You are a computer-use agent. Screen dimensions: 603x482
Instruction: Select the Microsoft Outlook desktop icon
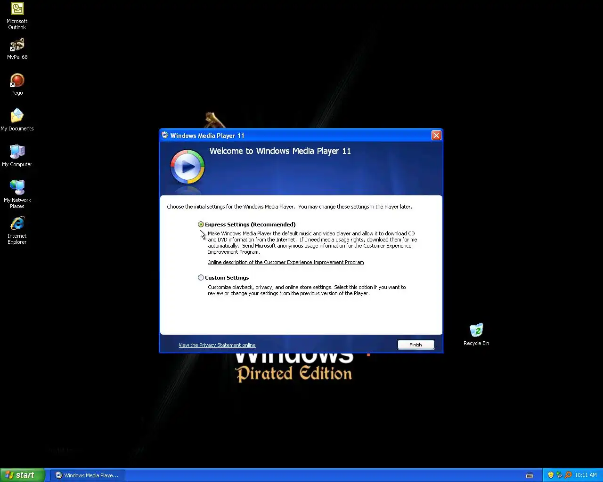[x=17, y=16]
